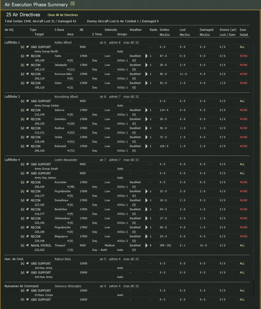
Task: Open raid list for Bobruisk RECON
Action: 147,146
